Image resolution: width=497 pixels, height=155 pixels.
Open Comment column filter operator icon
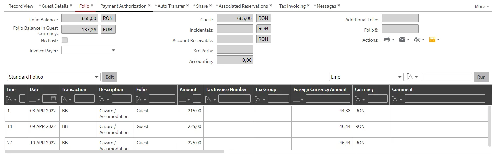pos(397,99)
